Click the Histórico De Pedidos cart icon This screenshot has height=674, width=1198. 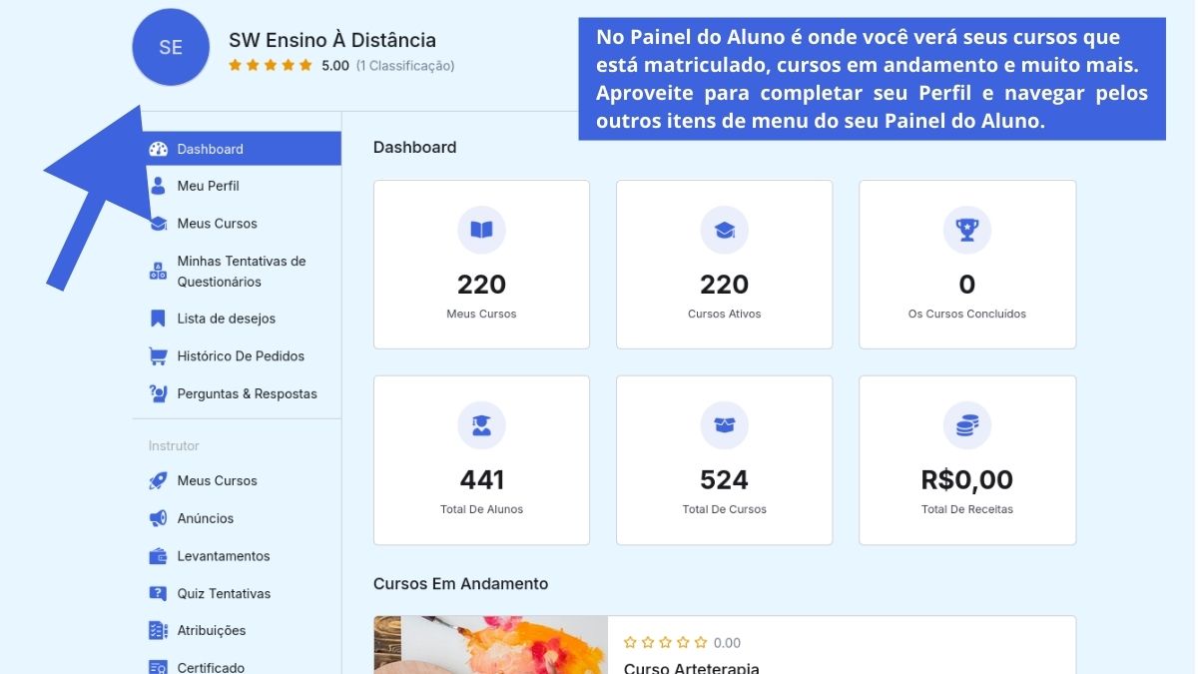(x=158, y=355)
